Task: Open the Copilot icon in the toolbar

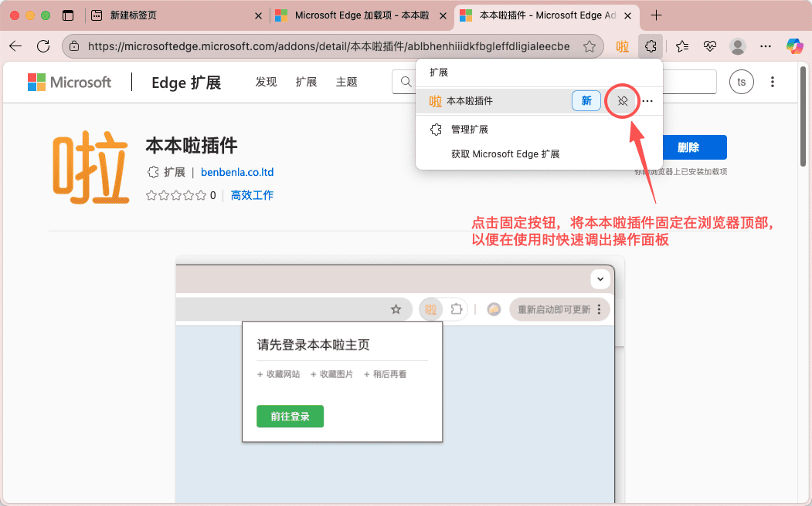Action: tap(794, 46)
